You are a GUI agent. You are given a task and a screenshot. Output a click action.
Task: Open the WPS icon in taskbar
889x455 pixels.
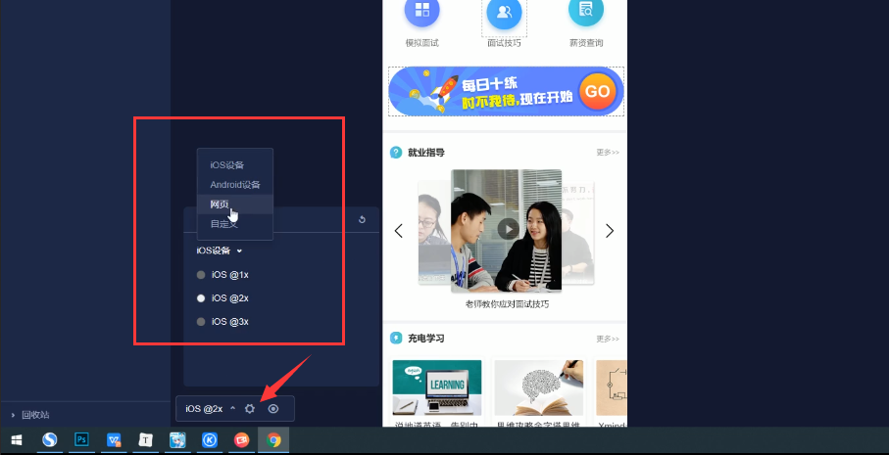point(114,439)
